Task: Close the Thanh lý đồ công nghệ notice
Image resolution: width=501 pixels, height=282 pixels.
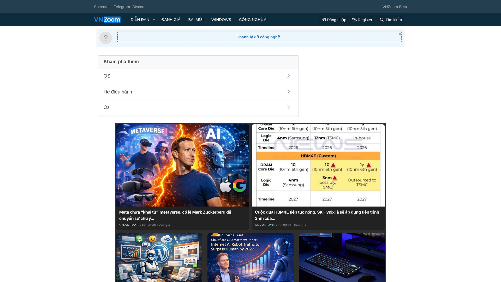Action: (400, 34)
